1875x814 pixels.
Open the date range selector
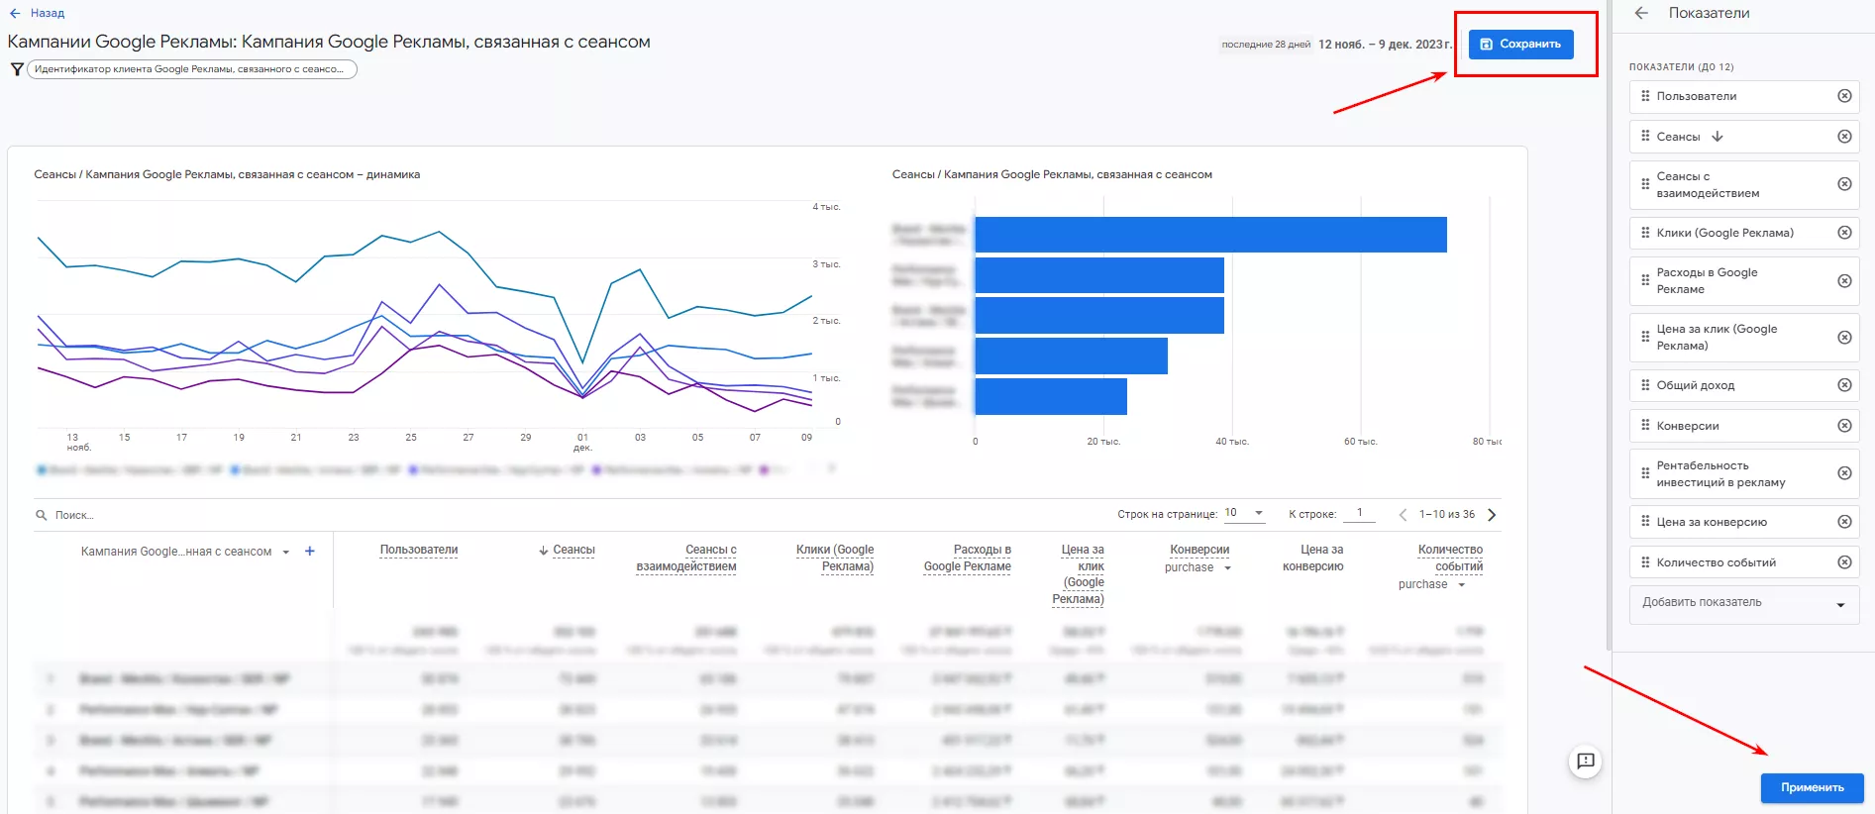[x=1384, y=45]
